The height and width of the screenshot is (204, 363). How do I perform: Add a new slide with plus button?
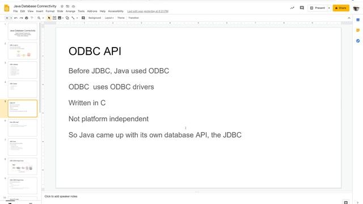click(7, 18)
